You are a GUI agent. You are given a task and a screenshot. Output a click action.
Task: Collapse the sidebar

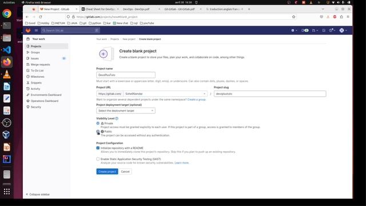(38, 195)
